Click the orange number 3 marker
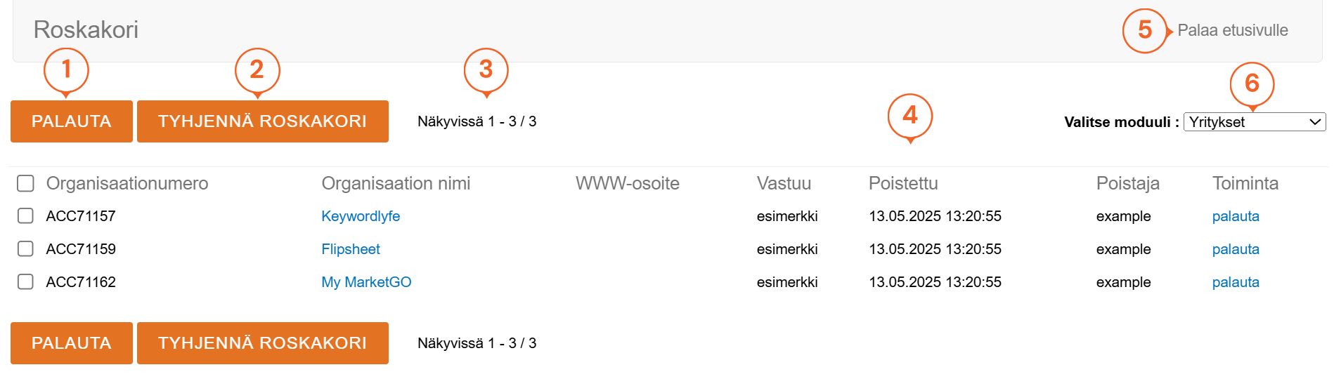This screenshot has height=379, width=1334. tap(486, 69)
